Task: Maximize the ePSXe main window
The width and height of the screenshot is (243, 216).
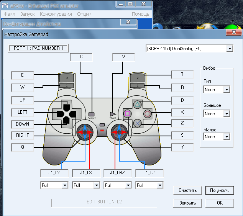Action: 130,4
